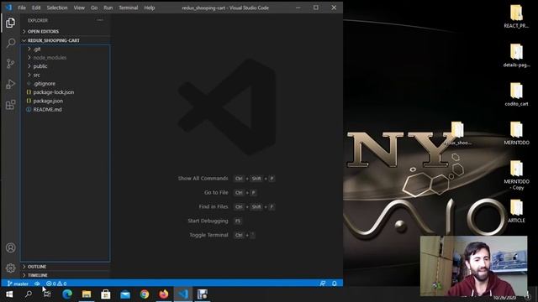Viewport: 538px width, 302px height.
Task: Click the feedback icon in status bar
Action: tap(323, 284)
